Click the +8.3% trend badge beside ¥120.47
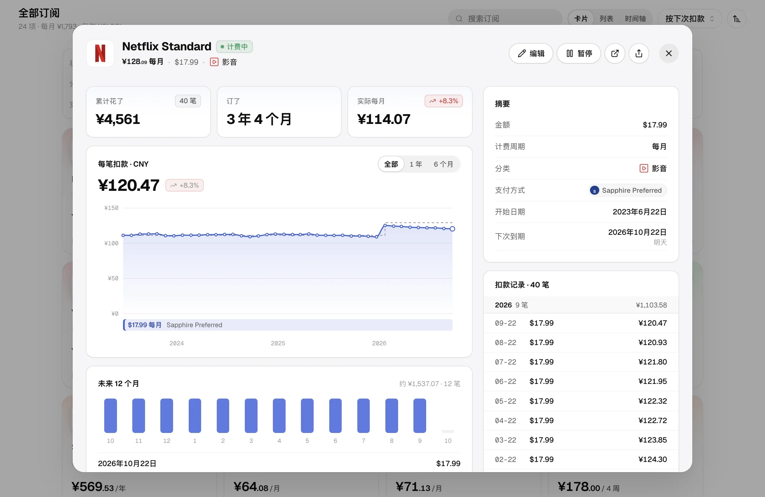Image resolution: width=765 pixels, height=497 pixels. tap(185, 186)
